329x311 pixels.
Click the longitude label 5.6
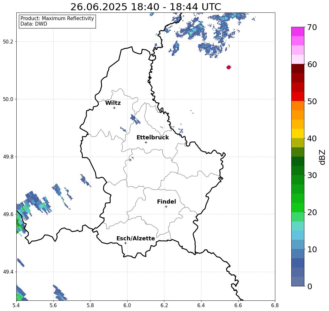(53, 305)
